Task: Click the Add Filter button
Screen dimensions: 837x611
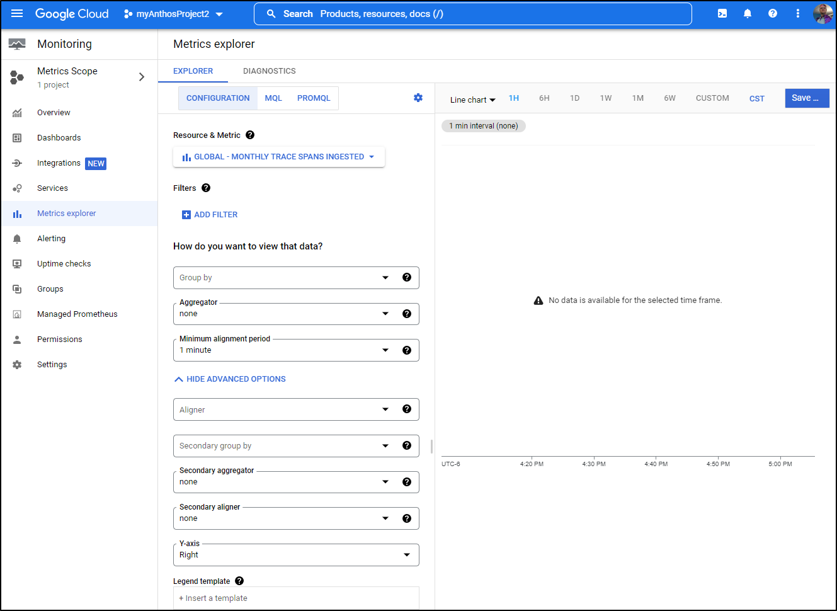Action: 210,215
